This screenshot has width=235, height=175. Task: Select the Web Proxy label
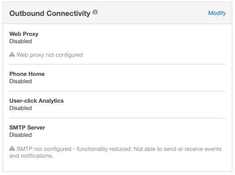tap(24, 34)
